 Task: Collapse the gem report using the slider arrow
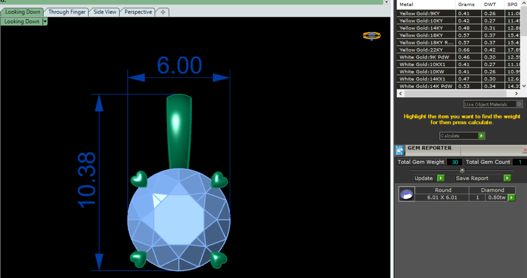pyautogui.click(x=462, y=170)
